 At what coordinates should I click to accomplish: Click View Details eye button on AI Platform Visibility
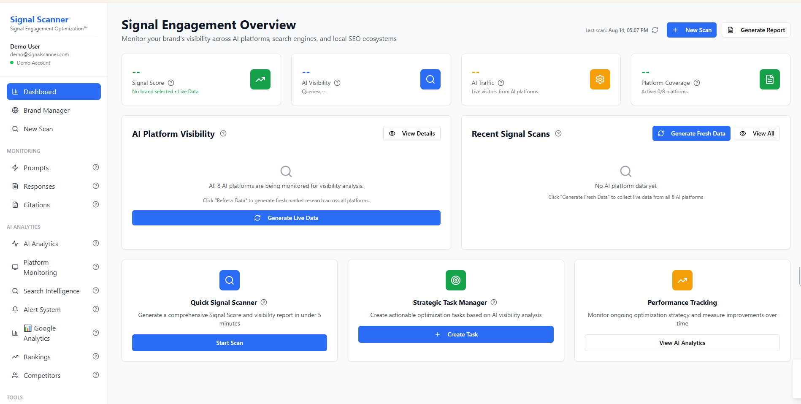pyautogui.click(x=411, y=133)
